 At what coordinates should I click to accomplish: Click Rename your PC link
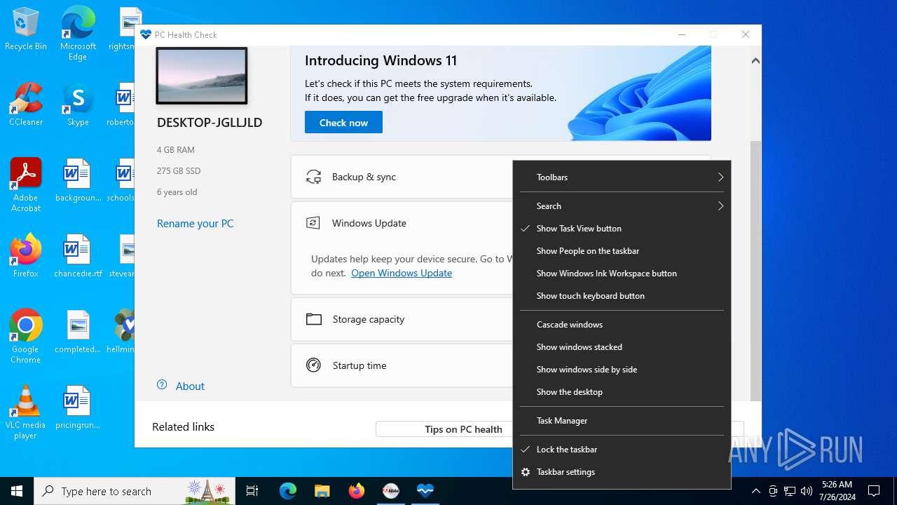click(x=195, y=224)
